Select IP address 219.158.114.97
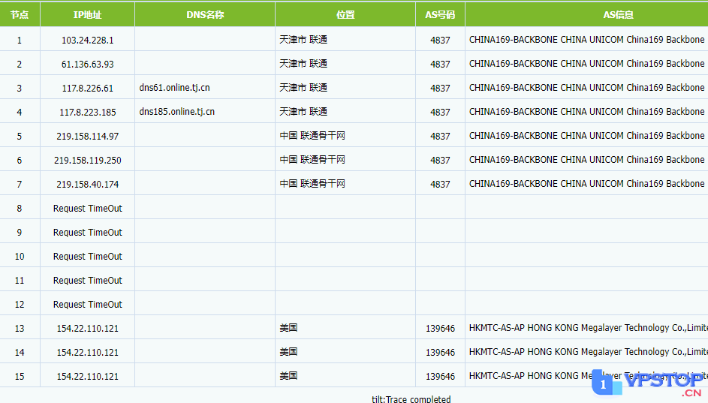Screen dimensions: 708x403 (x=88, y=136)
